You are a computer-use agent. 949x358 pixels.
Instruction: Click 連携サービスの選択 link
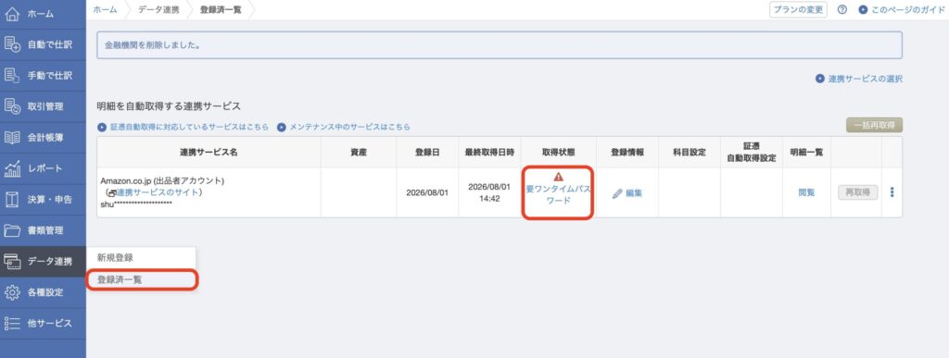859,79
